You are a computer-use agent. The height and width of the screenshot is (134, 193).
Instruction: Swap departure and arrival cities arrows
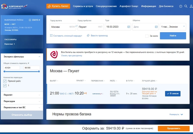click(77, 26)
